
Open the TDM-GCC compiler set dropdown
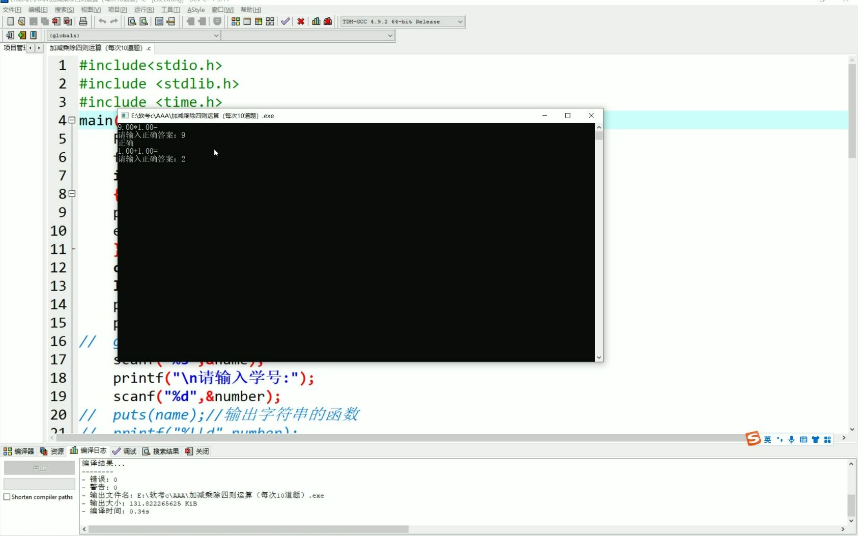click(403, 21)
